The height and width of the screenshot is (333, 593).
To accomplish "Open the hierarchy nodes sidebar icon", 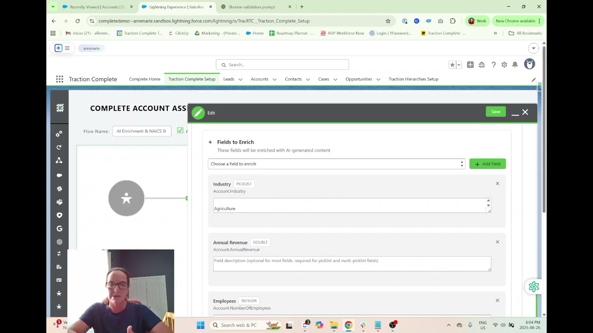I will coord(59,160).
